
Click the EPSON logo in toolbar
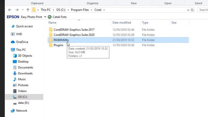coord(13,17)
